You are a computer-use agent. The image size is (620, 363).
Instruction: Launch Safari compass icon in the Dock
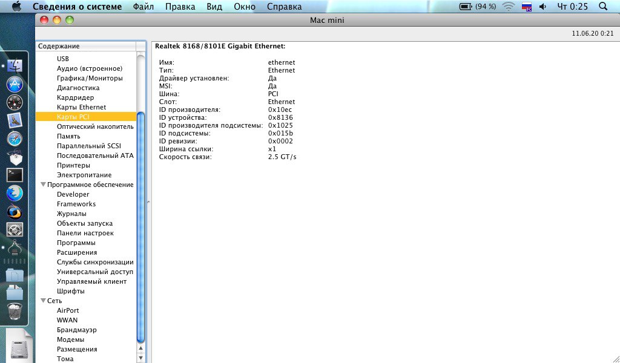(15, 139)
